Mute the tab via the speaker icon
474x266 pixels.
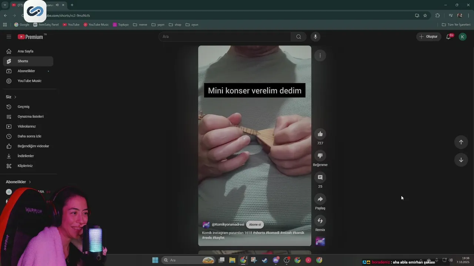[57, 5]
